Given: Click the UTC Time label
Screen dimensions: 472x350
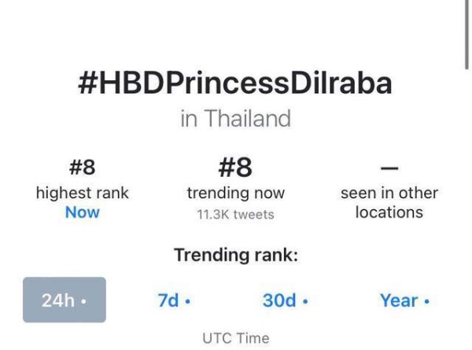Looking at the screenshot, I should coord(235,338).
